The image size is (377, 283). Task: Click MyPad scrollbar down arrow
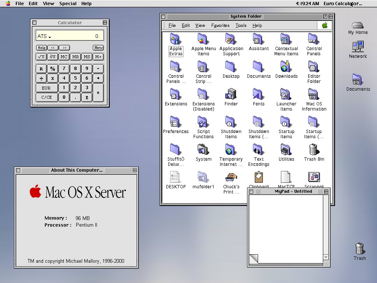(326, 257)
